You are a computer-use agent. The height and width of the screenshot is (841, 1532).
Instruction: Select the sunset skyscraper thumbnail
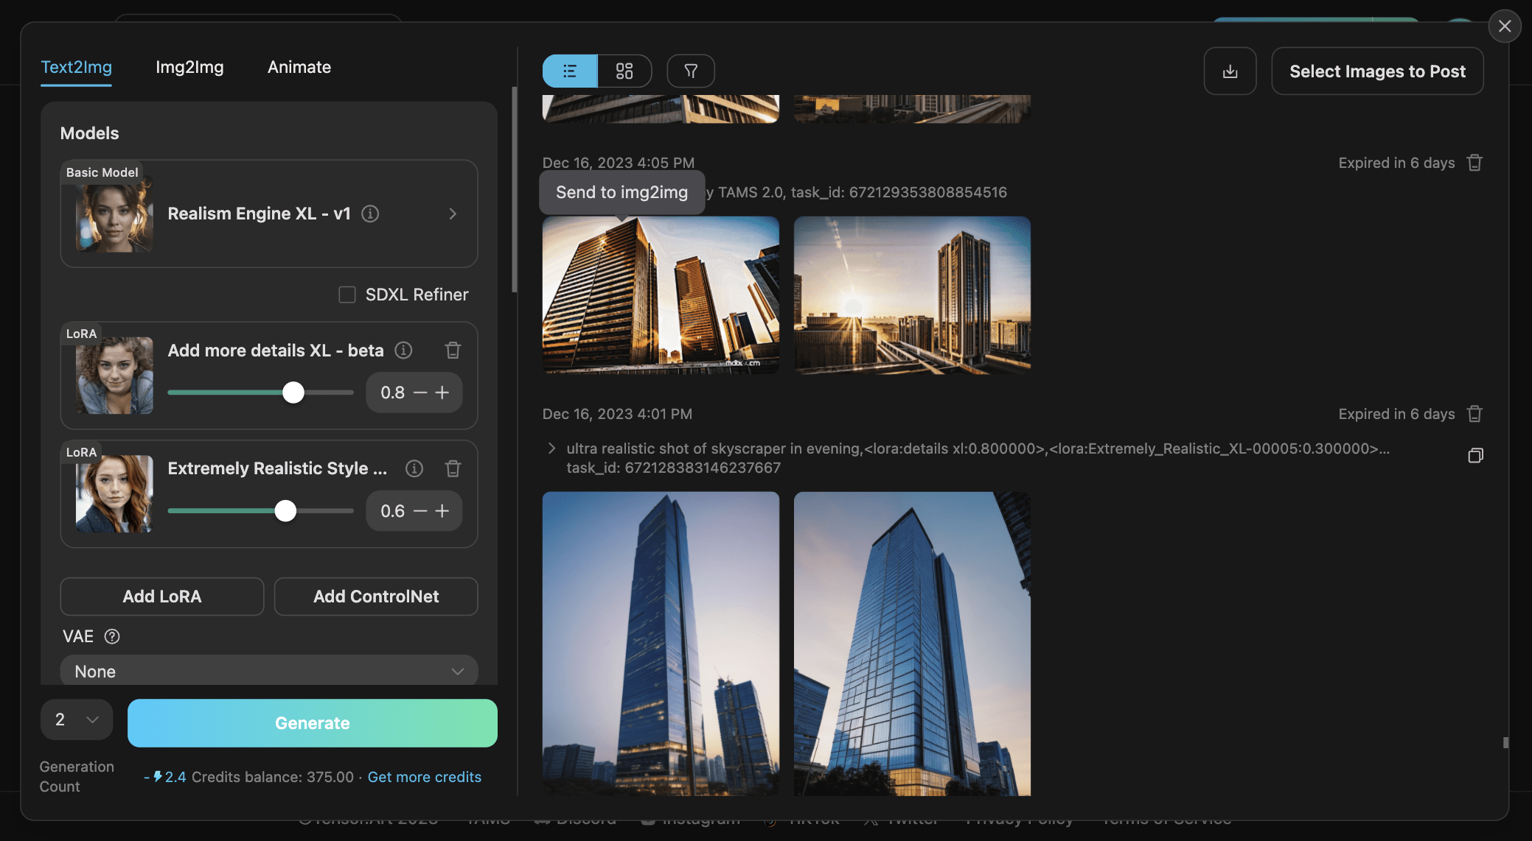tap(912, 296)
